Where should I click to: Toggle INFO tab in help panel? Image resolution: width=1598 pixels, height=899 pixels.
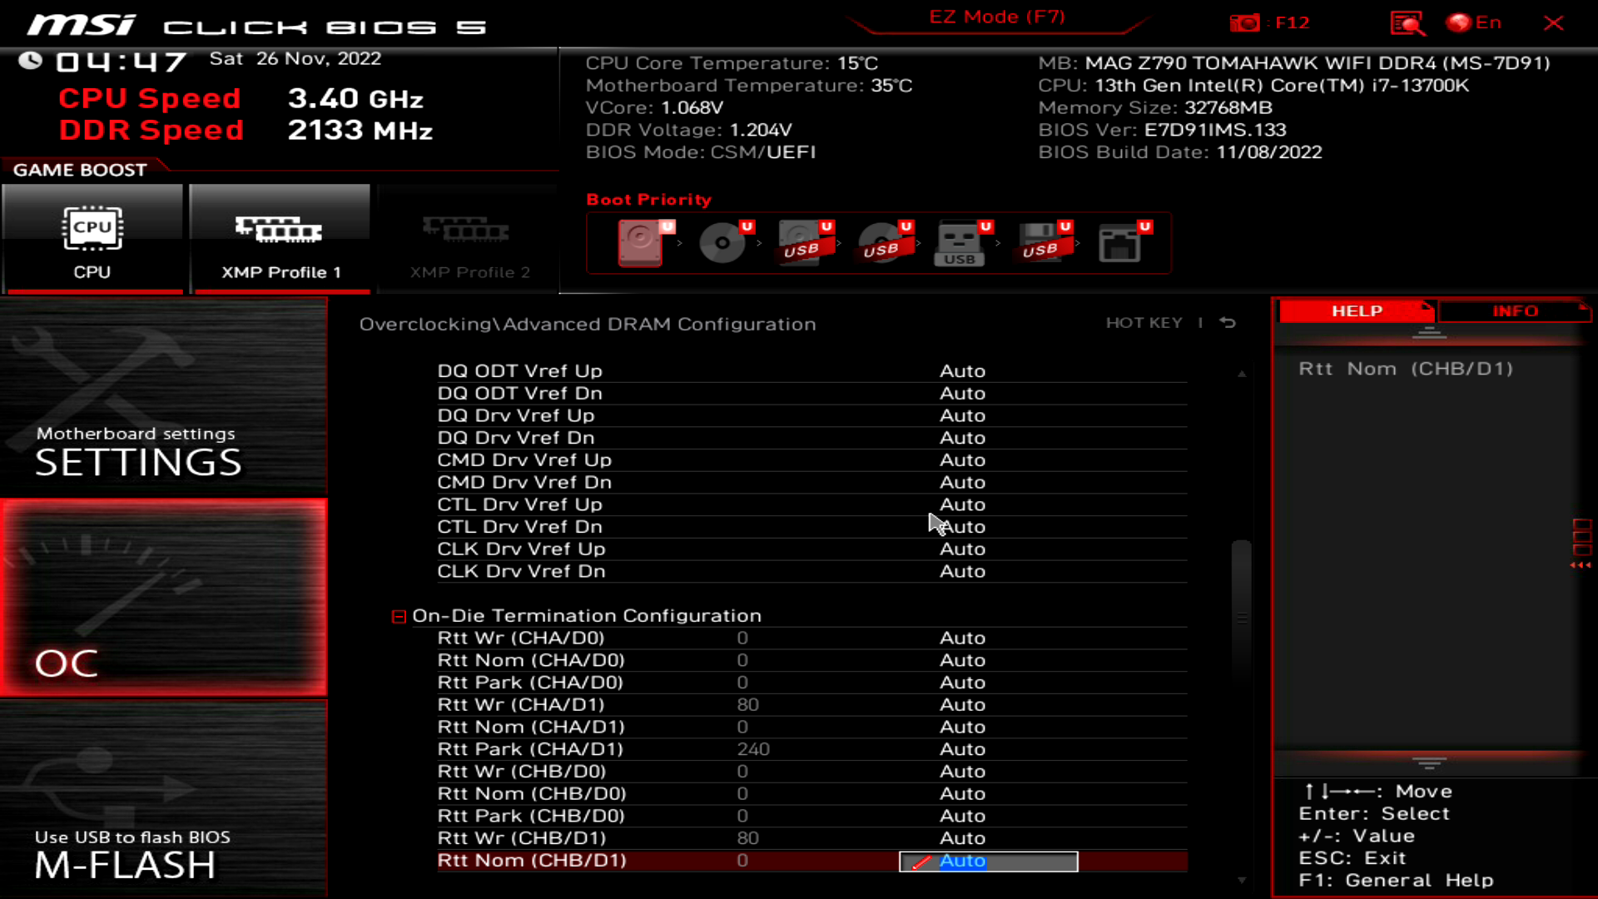pyautogui.click(x=1515, y=310)
